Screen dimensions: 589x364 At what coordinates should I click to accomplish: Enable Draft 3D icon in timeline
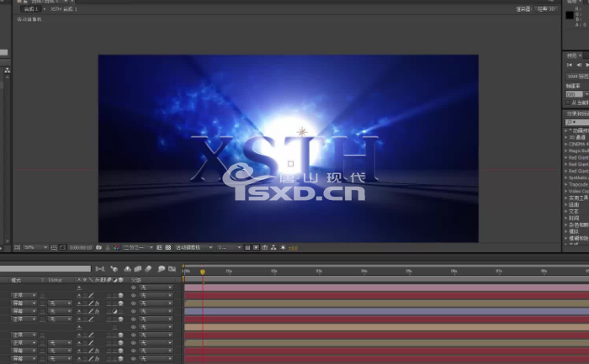click(114, 269)
